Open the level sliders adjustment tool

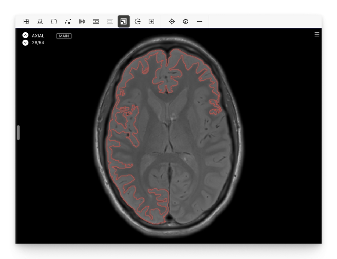click(x=82, y=22)
